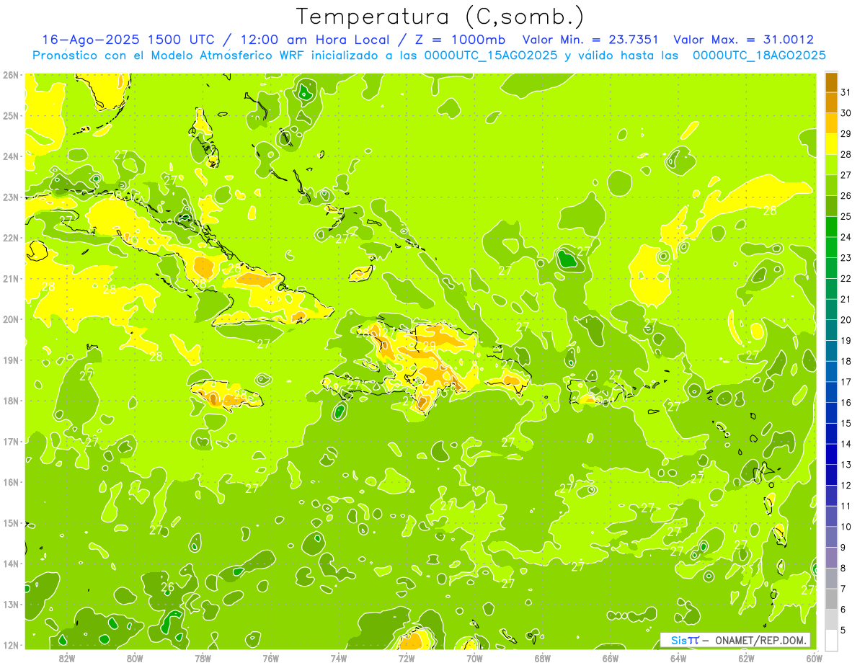Click the '30' value on the color scale
The width and height of the screenshot is (865, 668).
(x=846, y=113)
